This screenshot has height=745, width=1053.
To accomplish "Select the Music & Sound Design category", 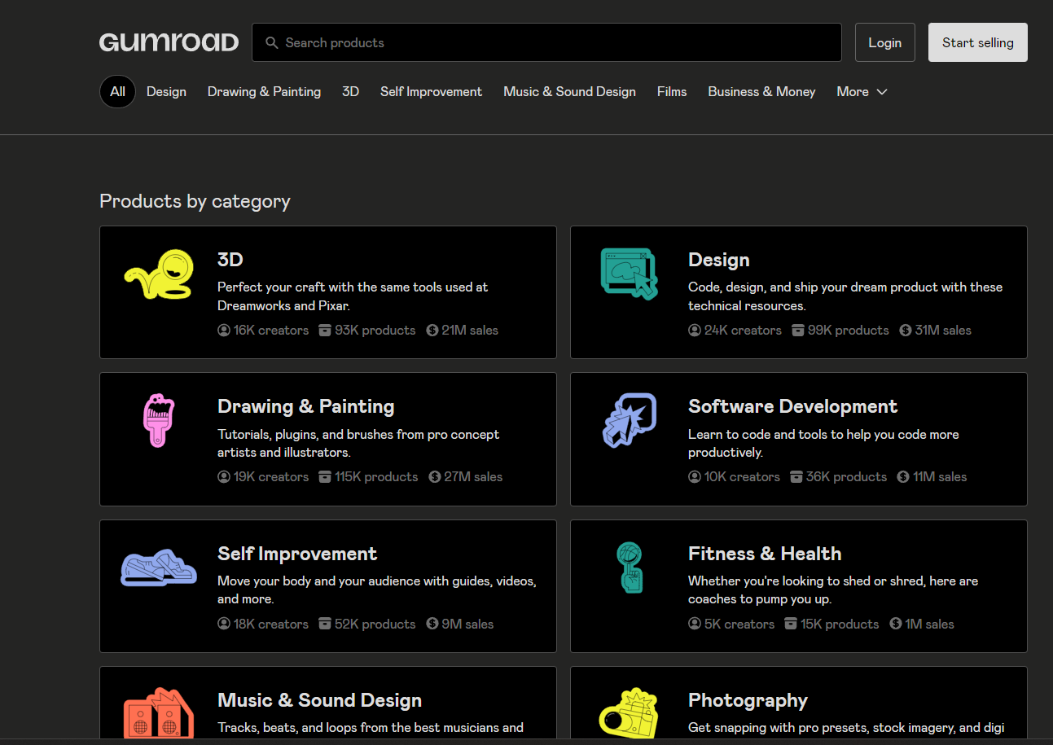I will 569,91.
